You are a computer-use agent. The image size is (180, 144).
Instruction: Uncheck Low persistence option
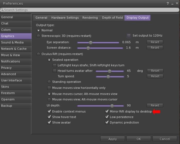107,117
